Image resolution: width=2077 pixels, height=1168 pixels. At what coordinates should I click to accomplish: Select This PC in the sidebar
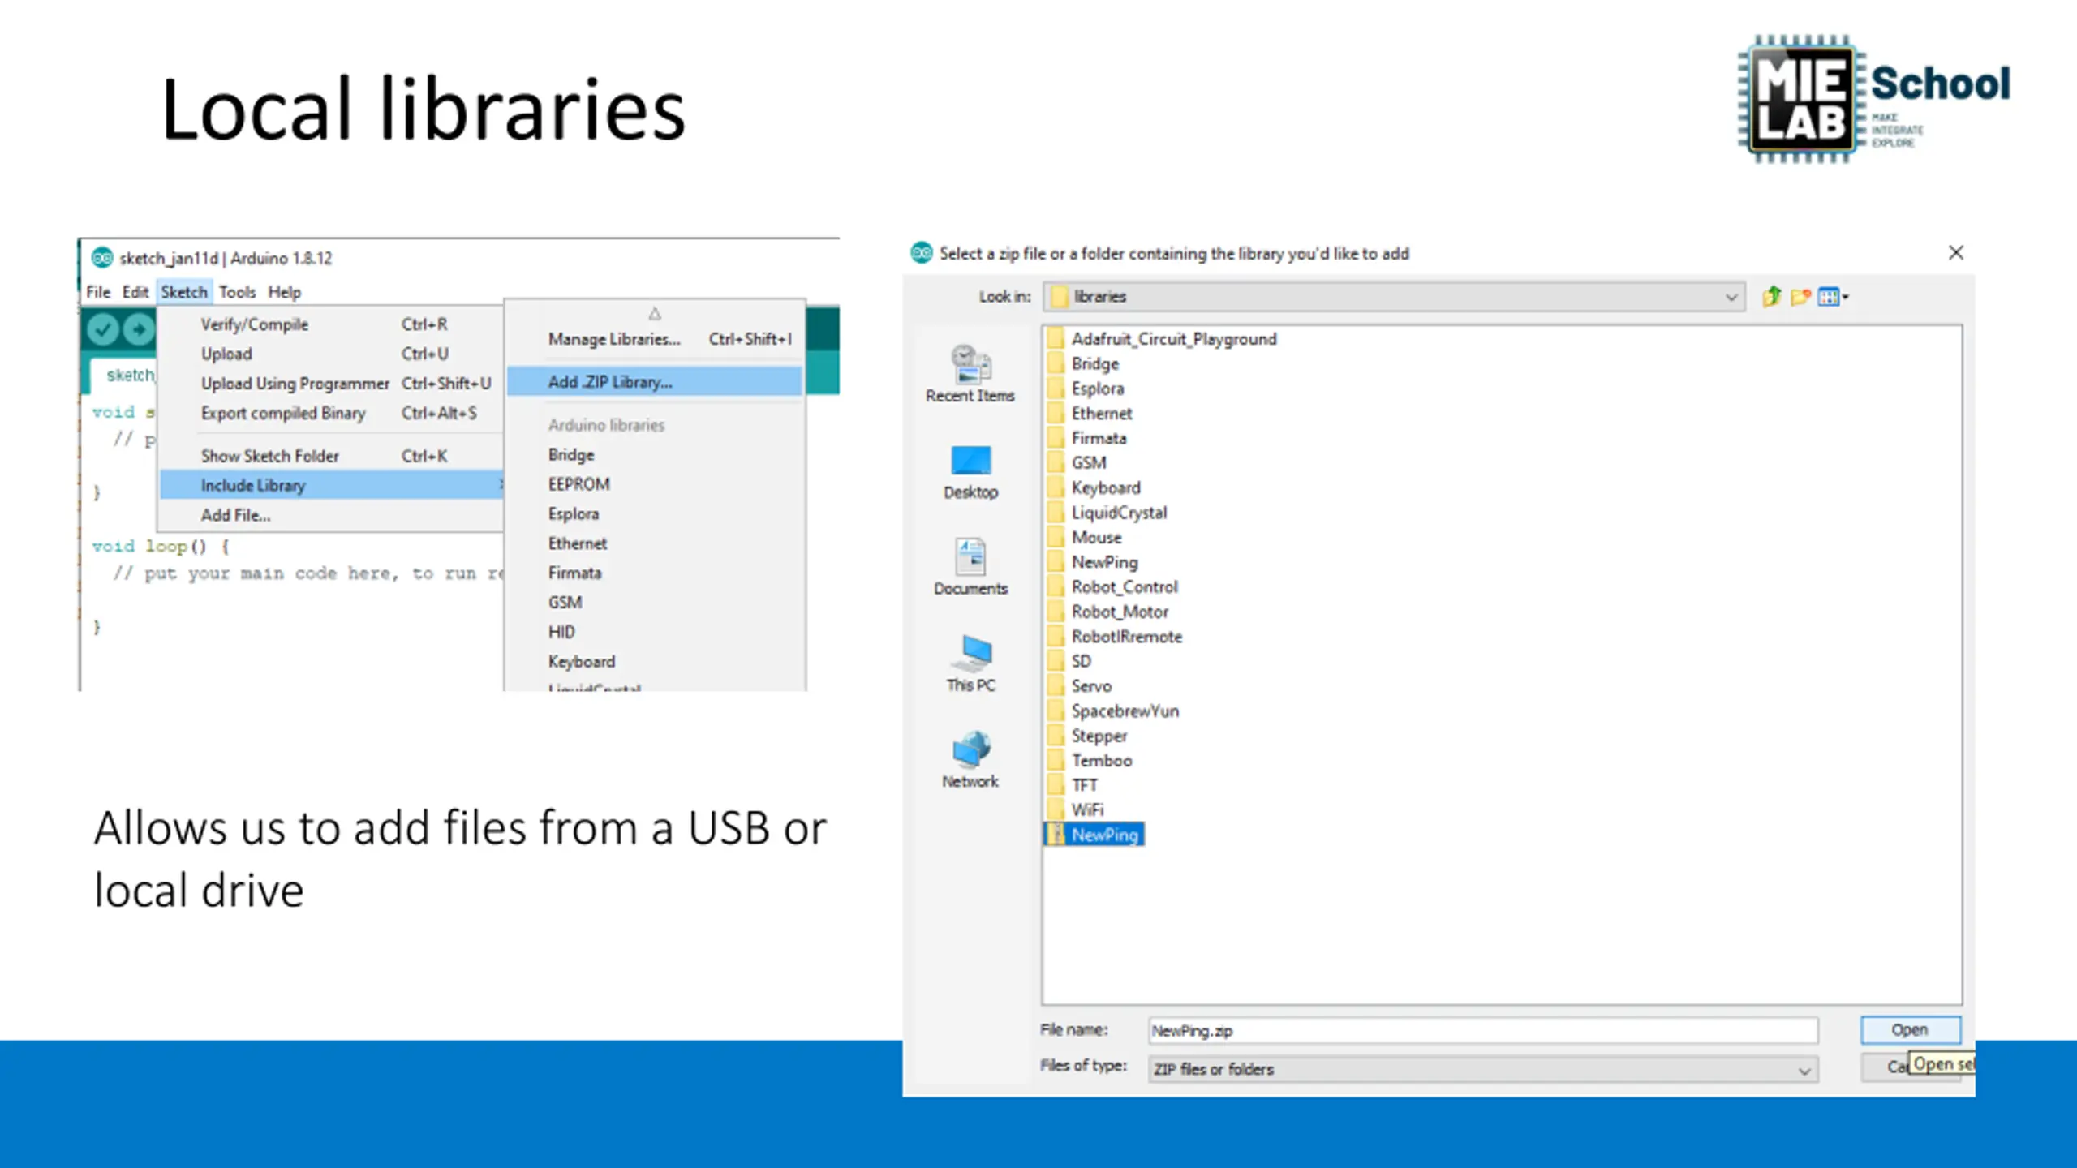(x=970, y=663)
